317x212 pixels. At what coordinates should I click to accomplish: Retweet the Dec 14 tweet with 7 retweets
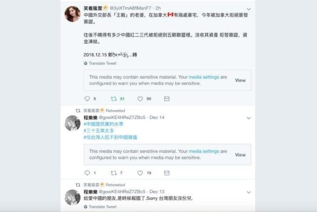click(x=114, y=173)
